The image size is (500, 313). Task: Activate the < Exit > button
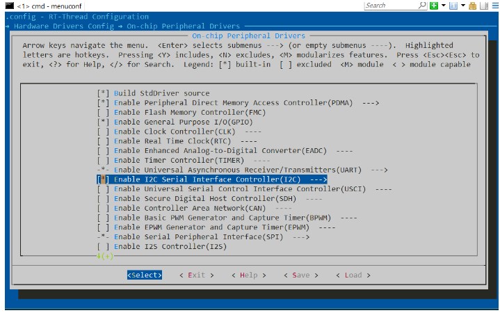tap(196, 275)
